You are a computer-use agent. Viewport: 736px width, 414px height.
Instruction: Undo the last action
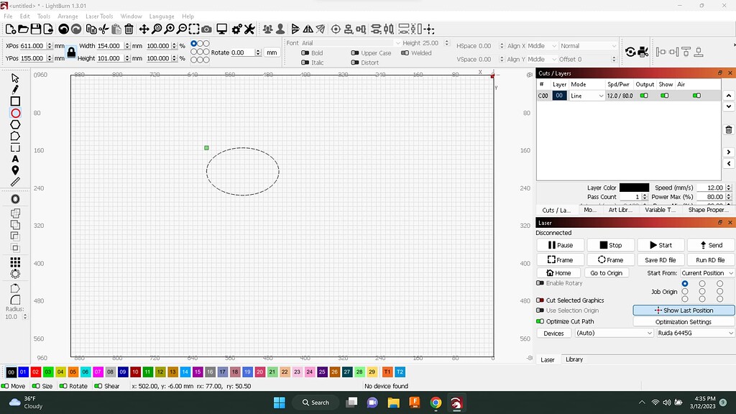63,29
